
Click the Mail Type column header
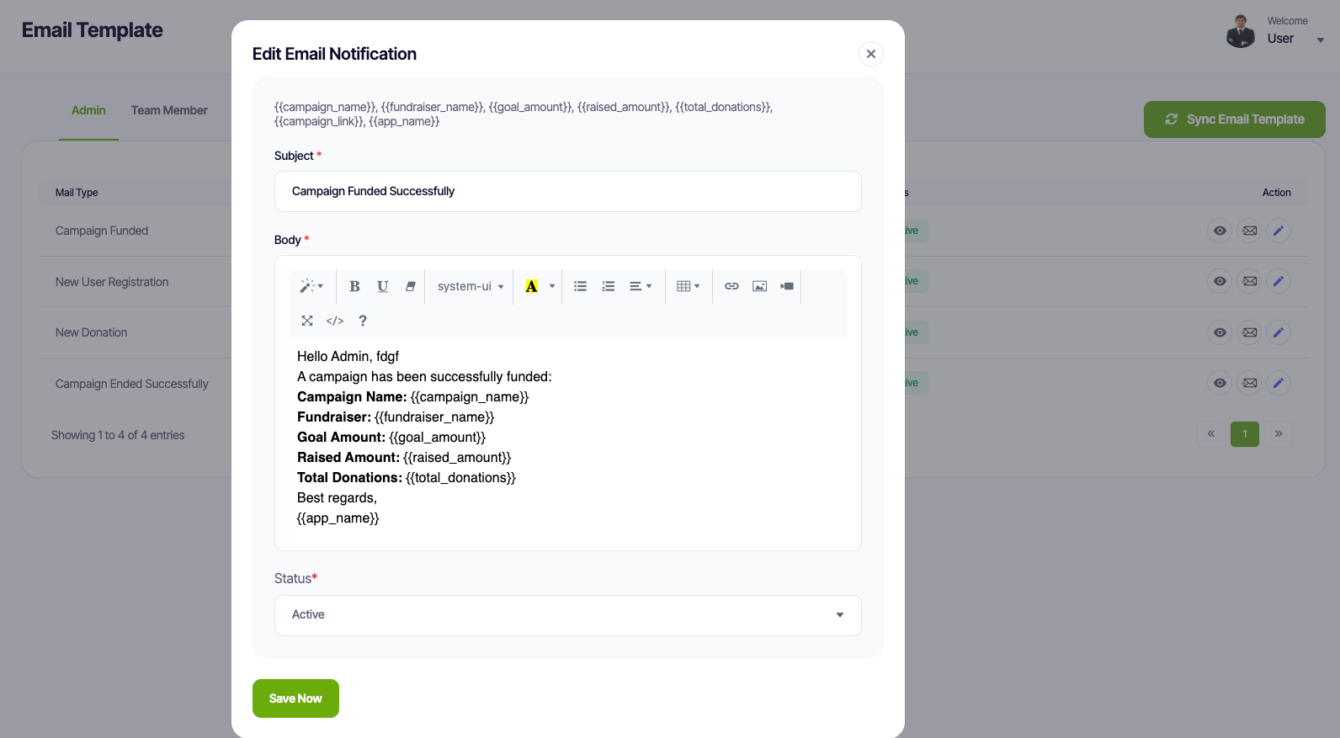pos(77,193)
